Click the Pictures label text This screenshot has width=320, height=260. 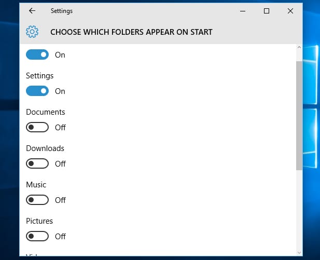39,221
